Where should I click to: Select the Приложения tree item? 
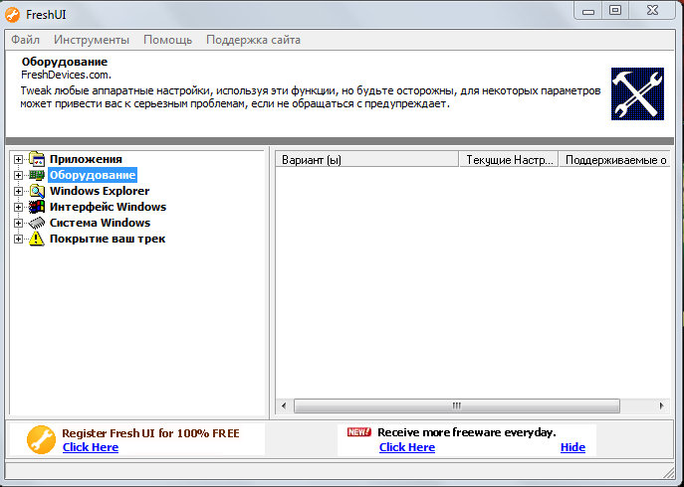coord(86,159)
